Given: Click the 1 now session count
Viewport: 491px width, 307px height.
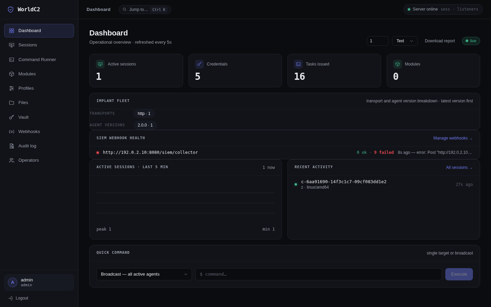Looking at the screenshot, I should click(x=269, y=167).
